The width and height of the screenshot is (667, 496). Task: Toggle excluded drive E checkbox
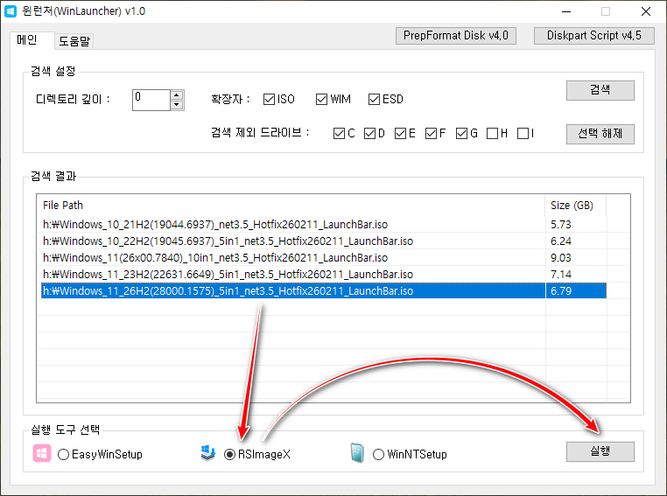tap(400, 134)
